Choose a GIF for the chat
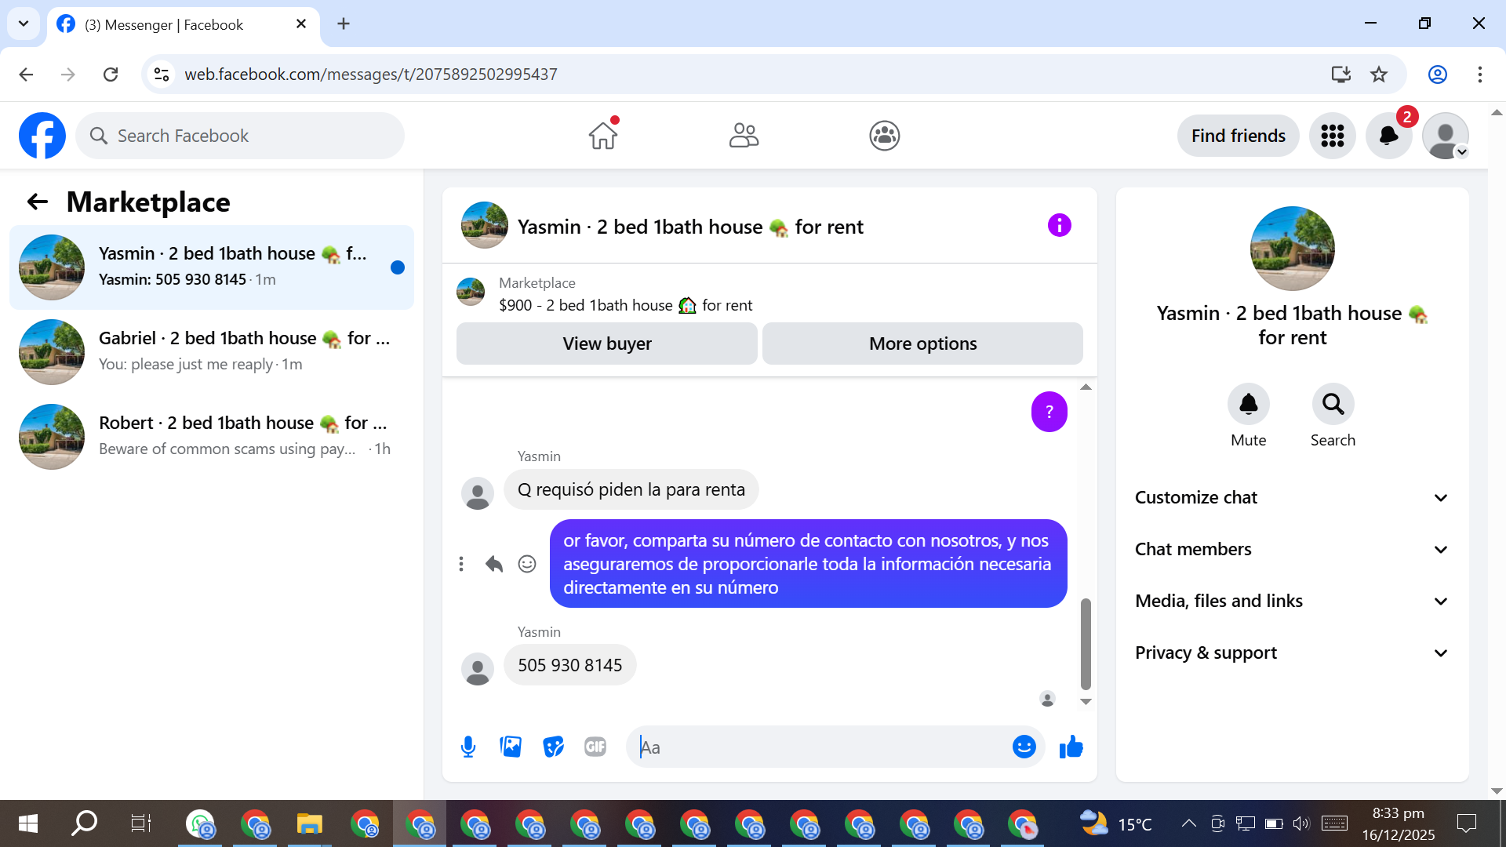This screenshot has height=847, width=1506. coord(595,747)
